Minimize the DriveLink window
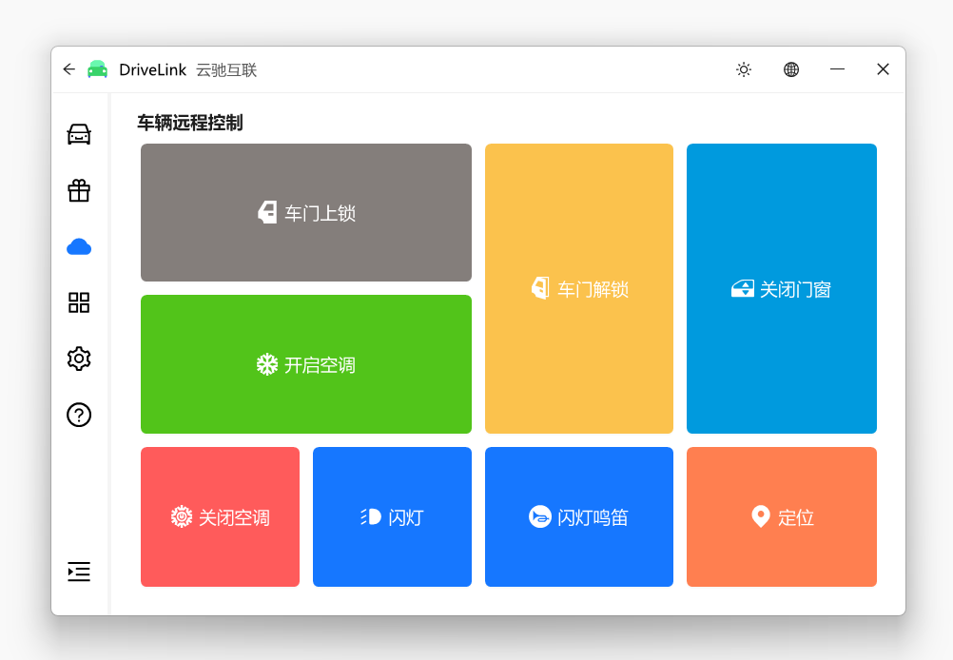 tap(836, 69)
